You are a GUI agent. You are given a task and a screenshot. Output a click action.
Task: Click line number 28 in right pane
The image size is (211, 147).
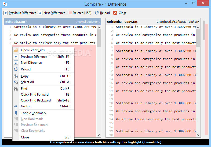point(111,135)
